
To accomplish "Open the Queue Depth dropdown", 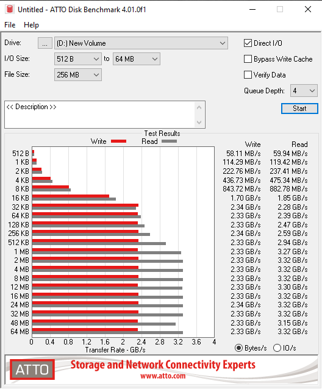I will coord(304,91).
